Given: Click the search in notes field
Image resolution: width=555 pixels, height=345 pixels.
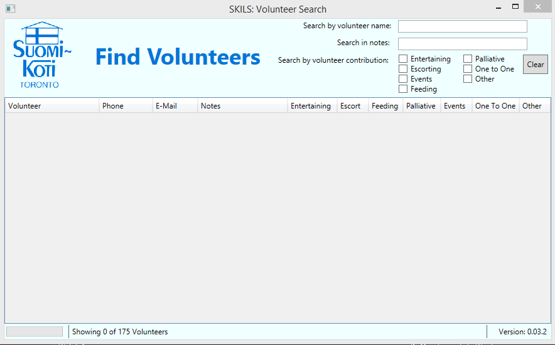Looking at the screenshot, I should 462,44.
